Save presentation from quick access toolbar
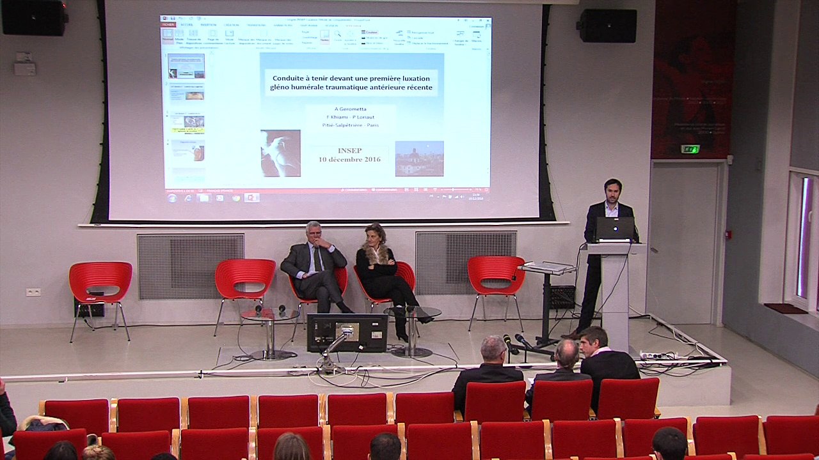 pyautogui.click(x=171, y=18)
